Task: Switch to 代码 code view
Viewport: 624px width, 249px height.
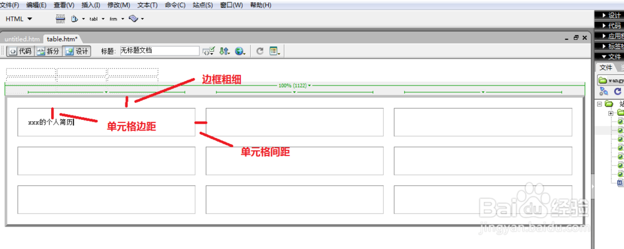Action: click(x=20, y=51)
